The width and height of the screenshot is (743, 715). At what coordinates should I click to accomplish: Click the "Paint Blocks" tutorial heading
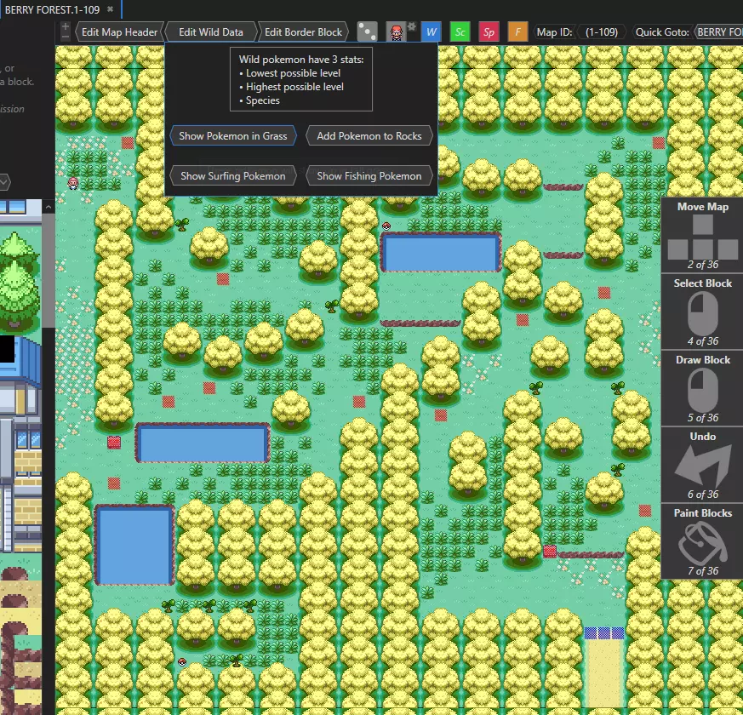703,513
